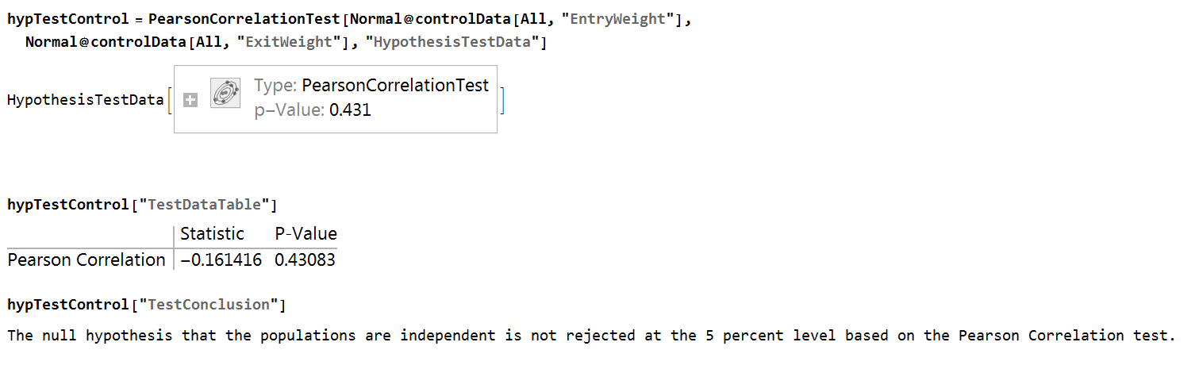
Task: Click the "HypothesisTestData" string in the input
Action: pyautogui.click(x=451, y=42)
